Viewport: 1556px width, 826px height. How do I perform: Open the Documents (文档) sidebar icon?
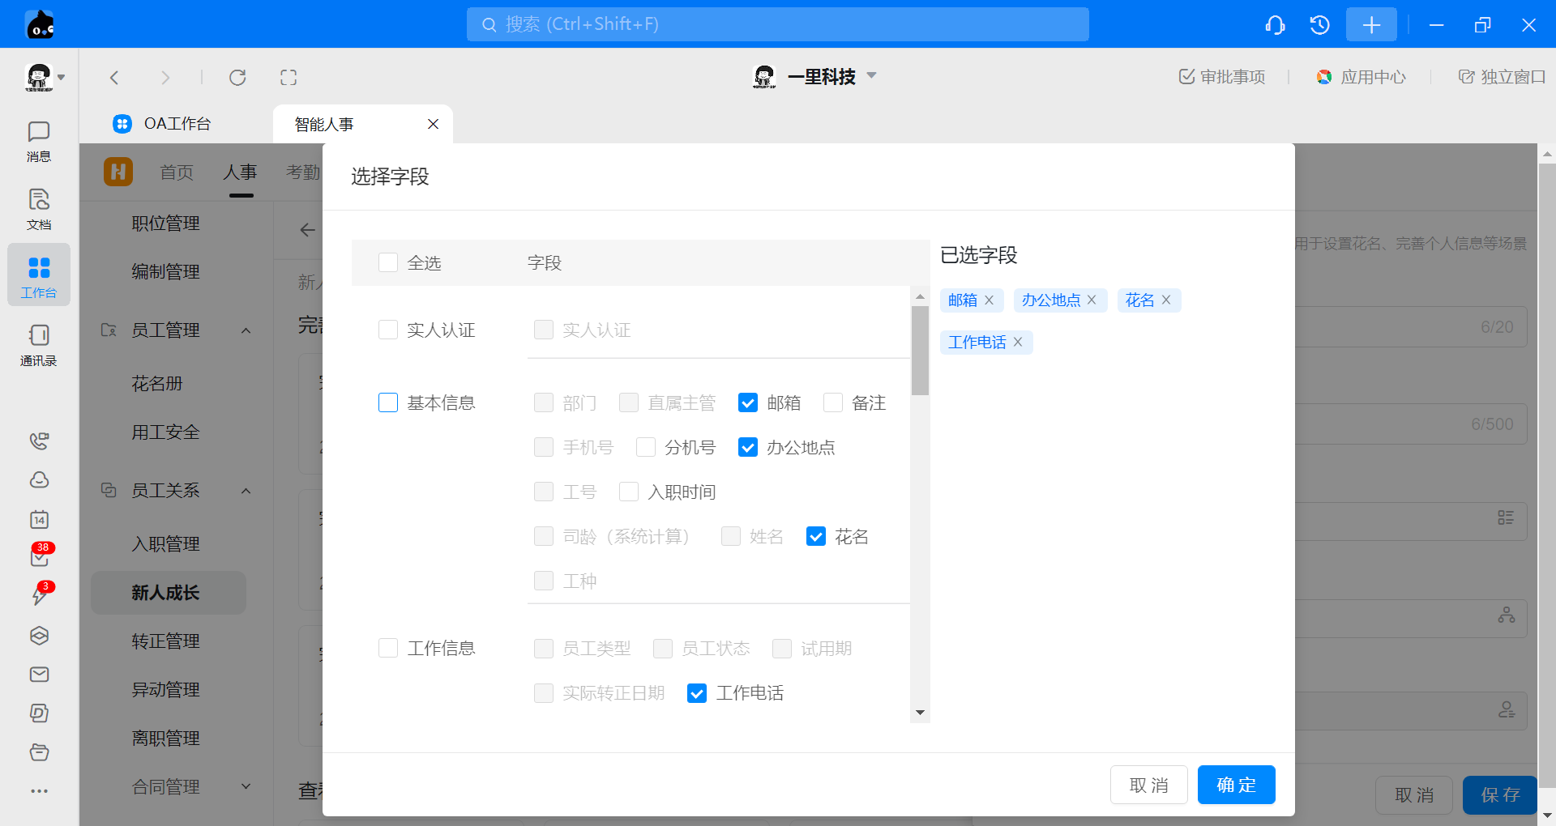(x=38, y=209)
